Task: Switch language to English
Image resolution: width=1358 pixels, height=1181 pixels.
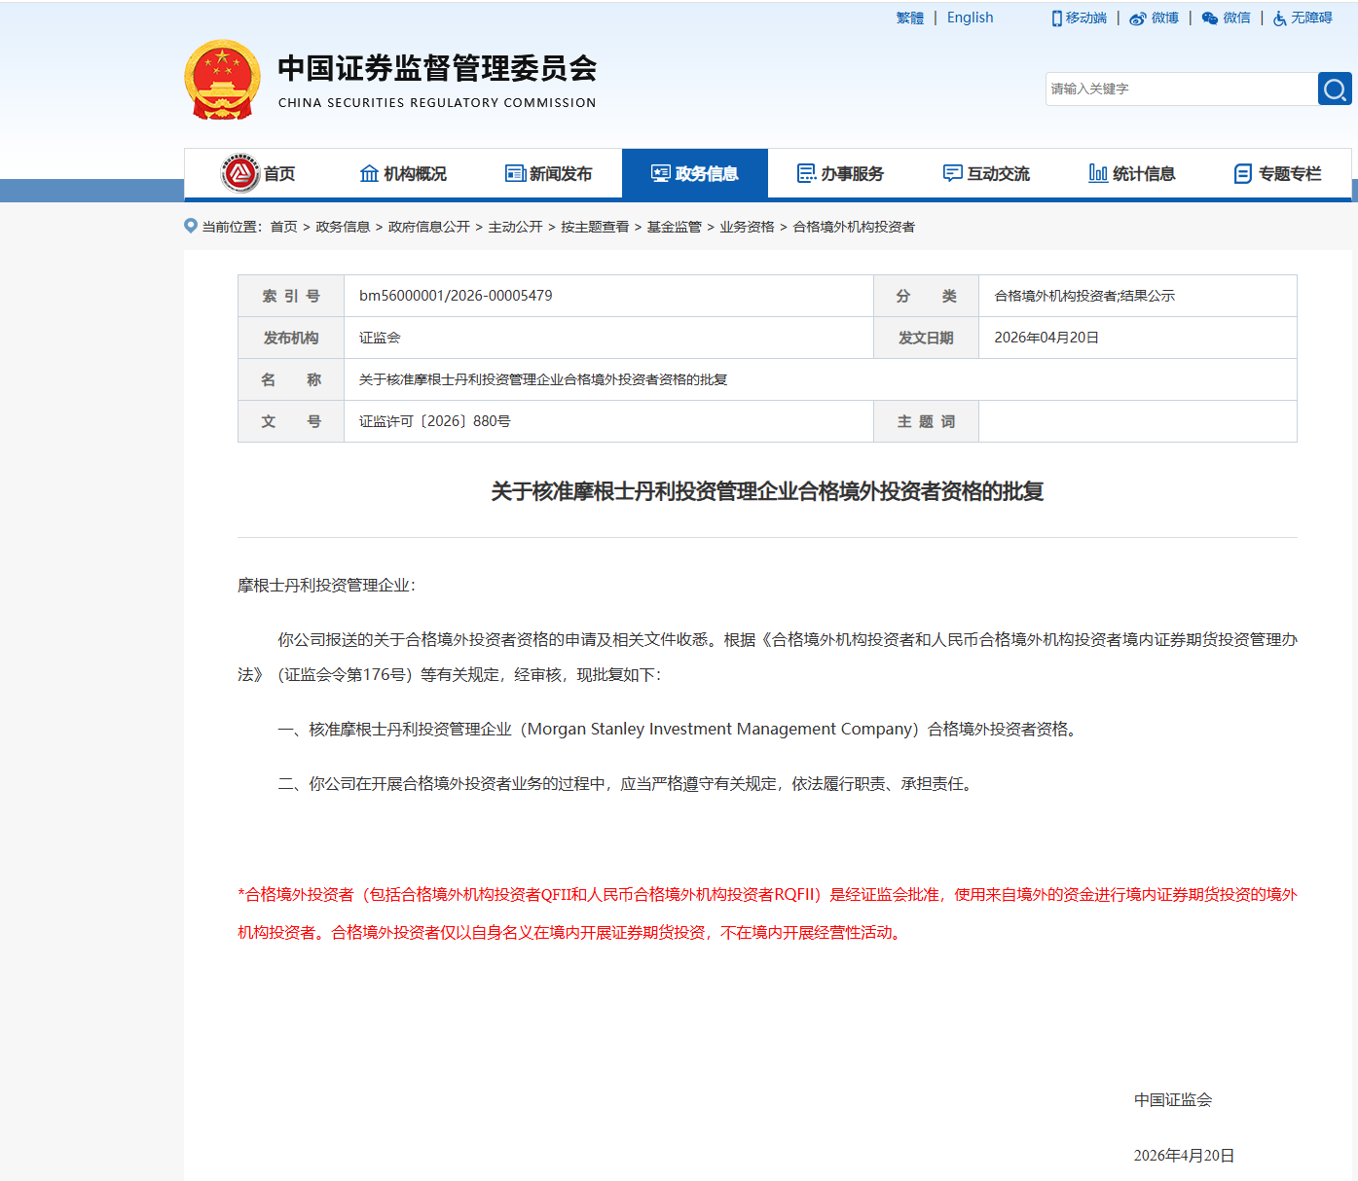Action: click(x=971, y=18)
